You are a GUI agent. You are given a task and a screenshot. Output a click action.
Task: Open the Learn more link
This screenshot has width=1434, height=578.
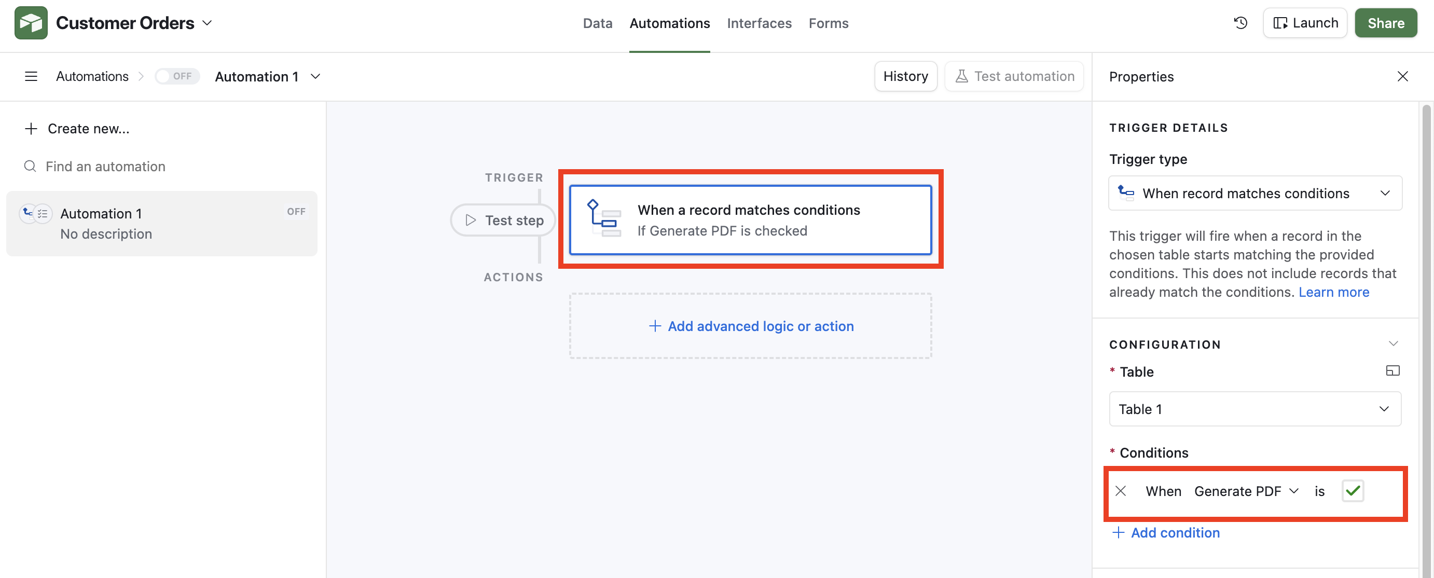click(1334, 292)
